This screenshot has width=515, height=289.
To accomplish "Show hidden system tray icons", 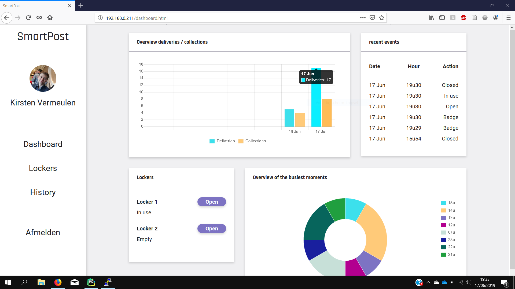I will pyautogui.click(x=428, y=282).
